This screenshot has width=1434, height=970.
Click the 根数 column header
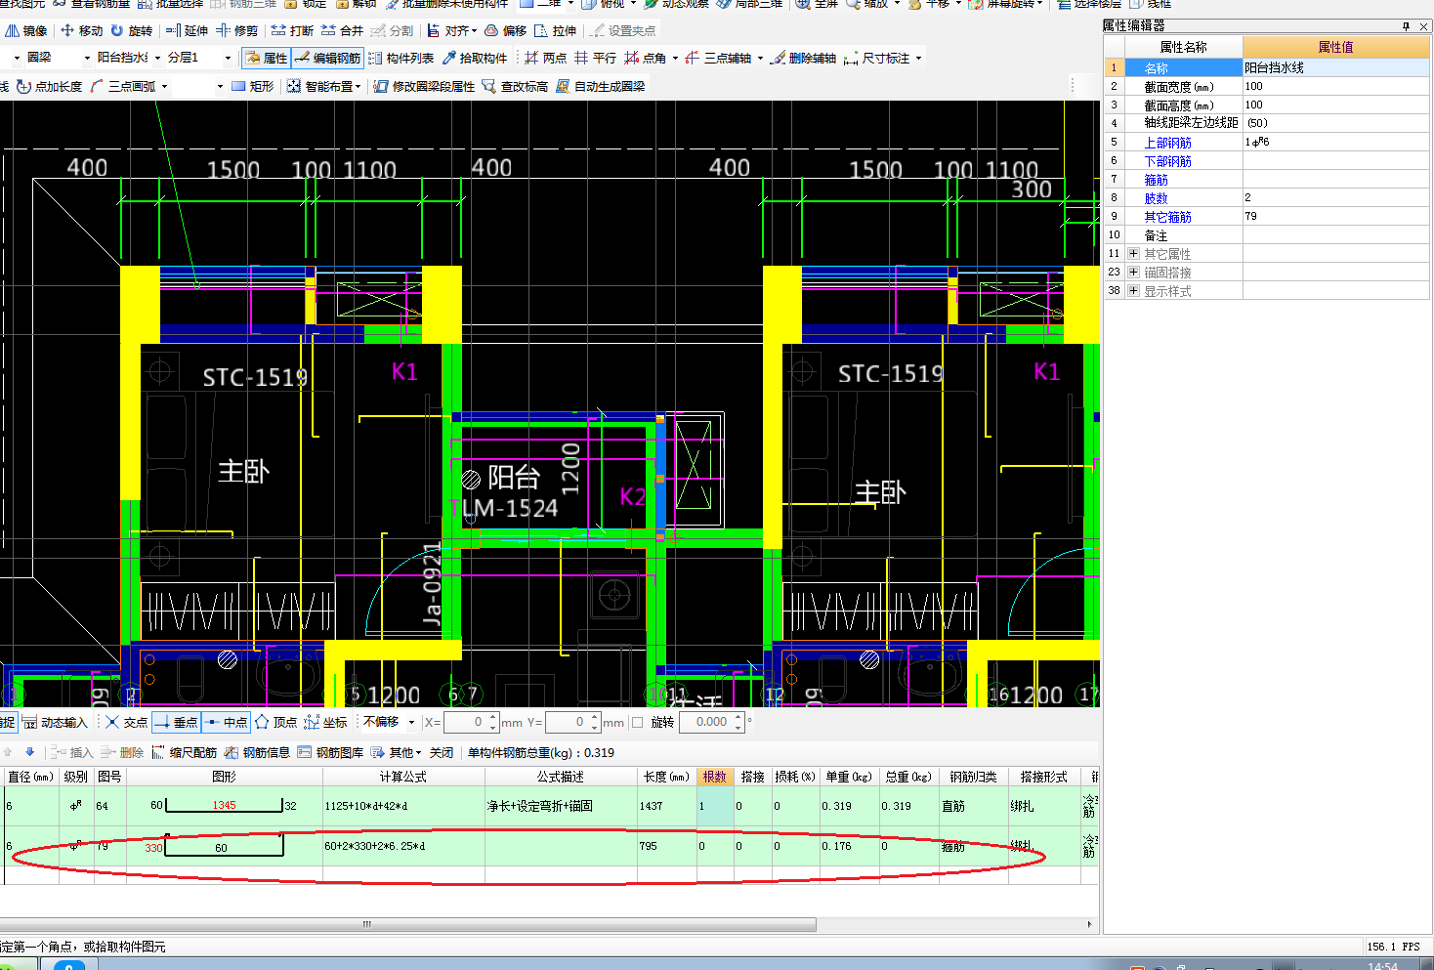click(714, 777)
